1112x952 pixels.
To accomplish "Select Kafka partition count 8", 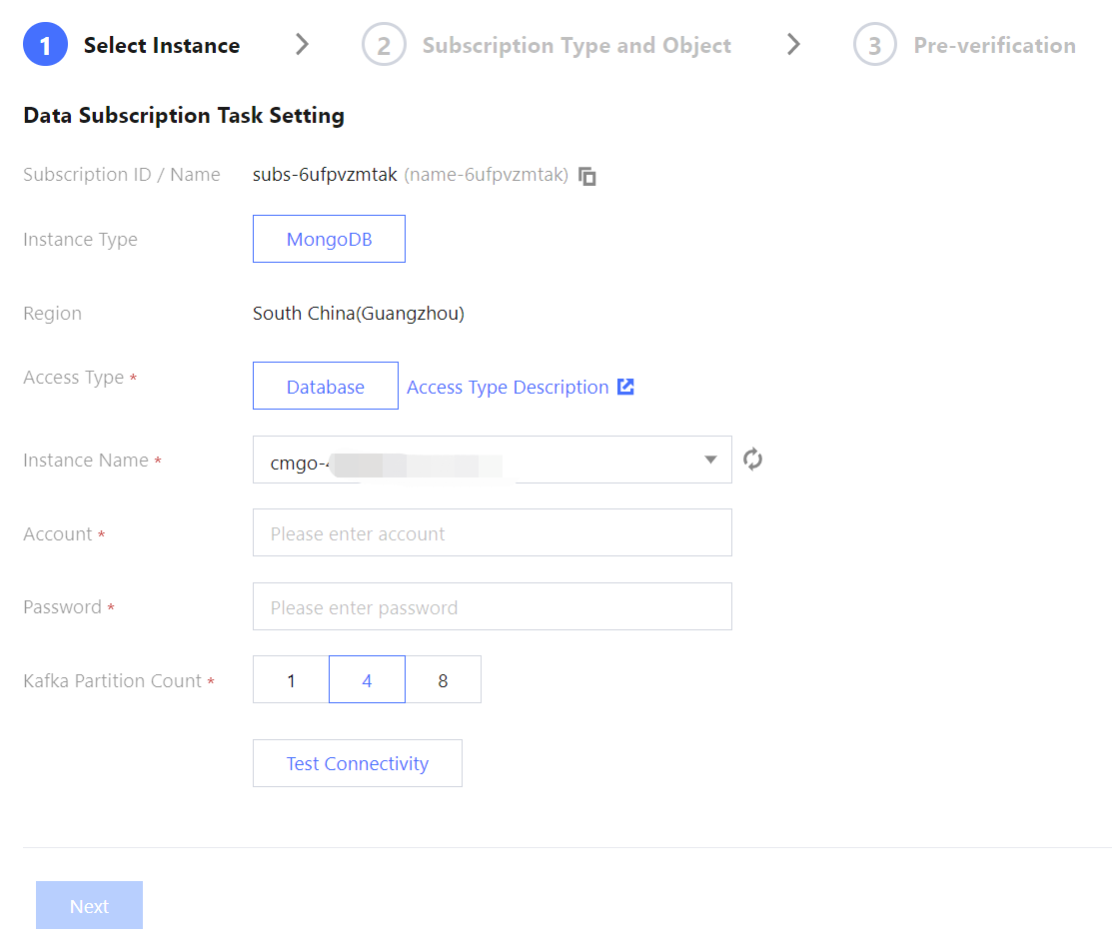I will (x=443, y=679).
